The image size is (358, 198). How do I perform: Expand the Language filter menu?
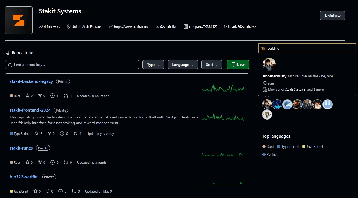183,65
